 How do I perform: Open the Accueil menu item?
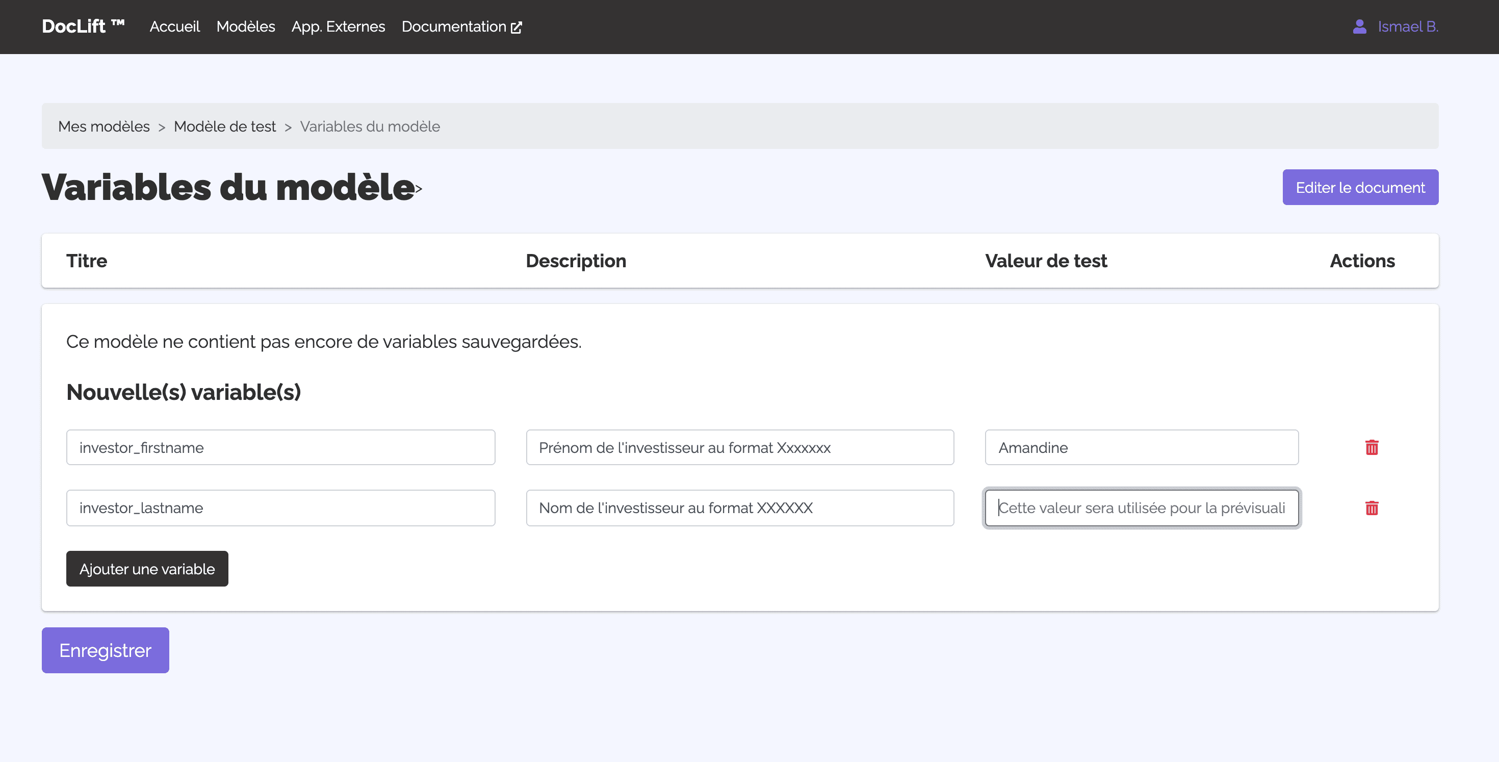pyautogui.click(x=174, y=27)
